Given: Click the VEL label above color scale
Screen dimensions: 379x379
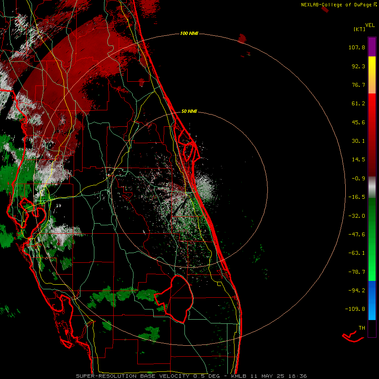Looking at the screenshot, I should point(370,25).
